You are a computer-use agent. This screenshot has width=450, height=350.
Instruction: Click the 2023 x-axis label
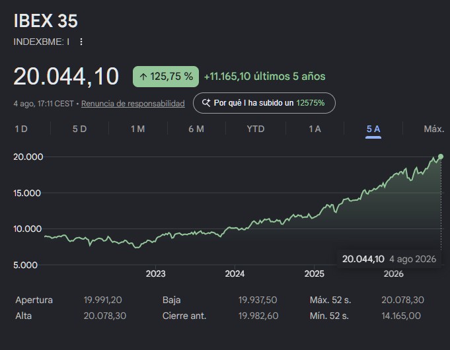click(155, 273)
